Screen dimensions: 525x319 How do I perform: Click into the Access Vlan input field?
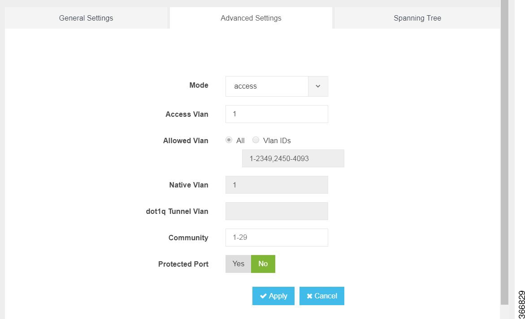[277, 114]
